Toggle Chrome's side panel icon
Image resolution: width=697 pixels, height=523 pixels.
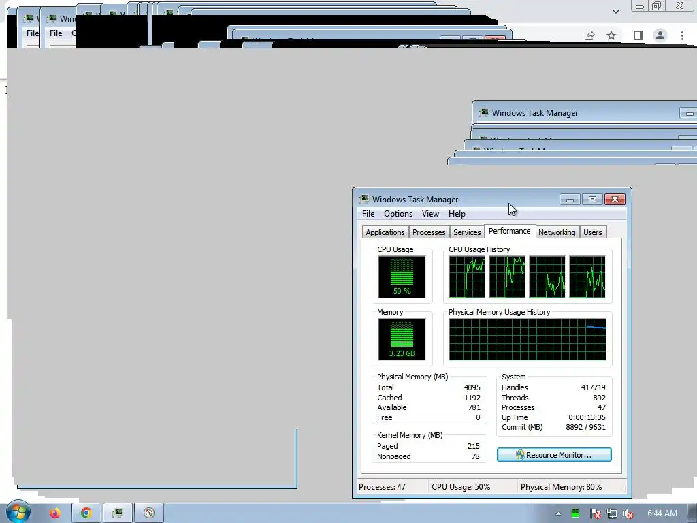pos(638,35)
